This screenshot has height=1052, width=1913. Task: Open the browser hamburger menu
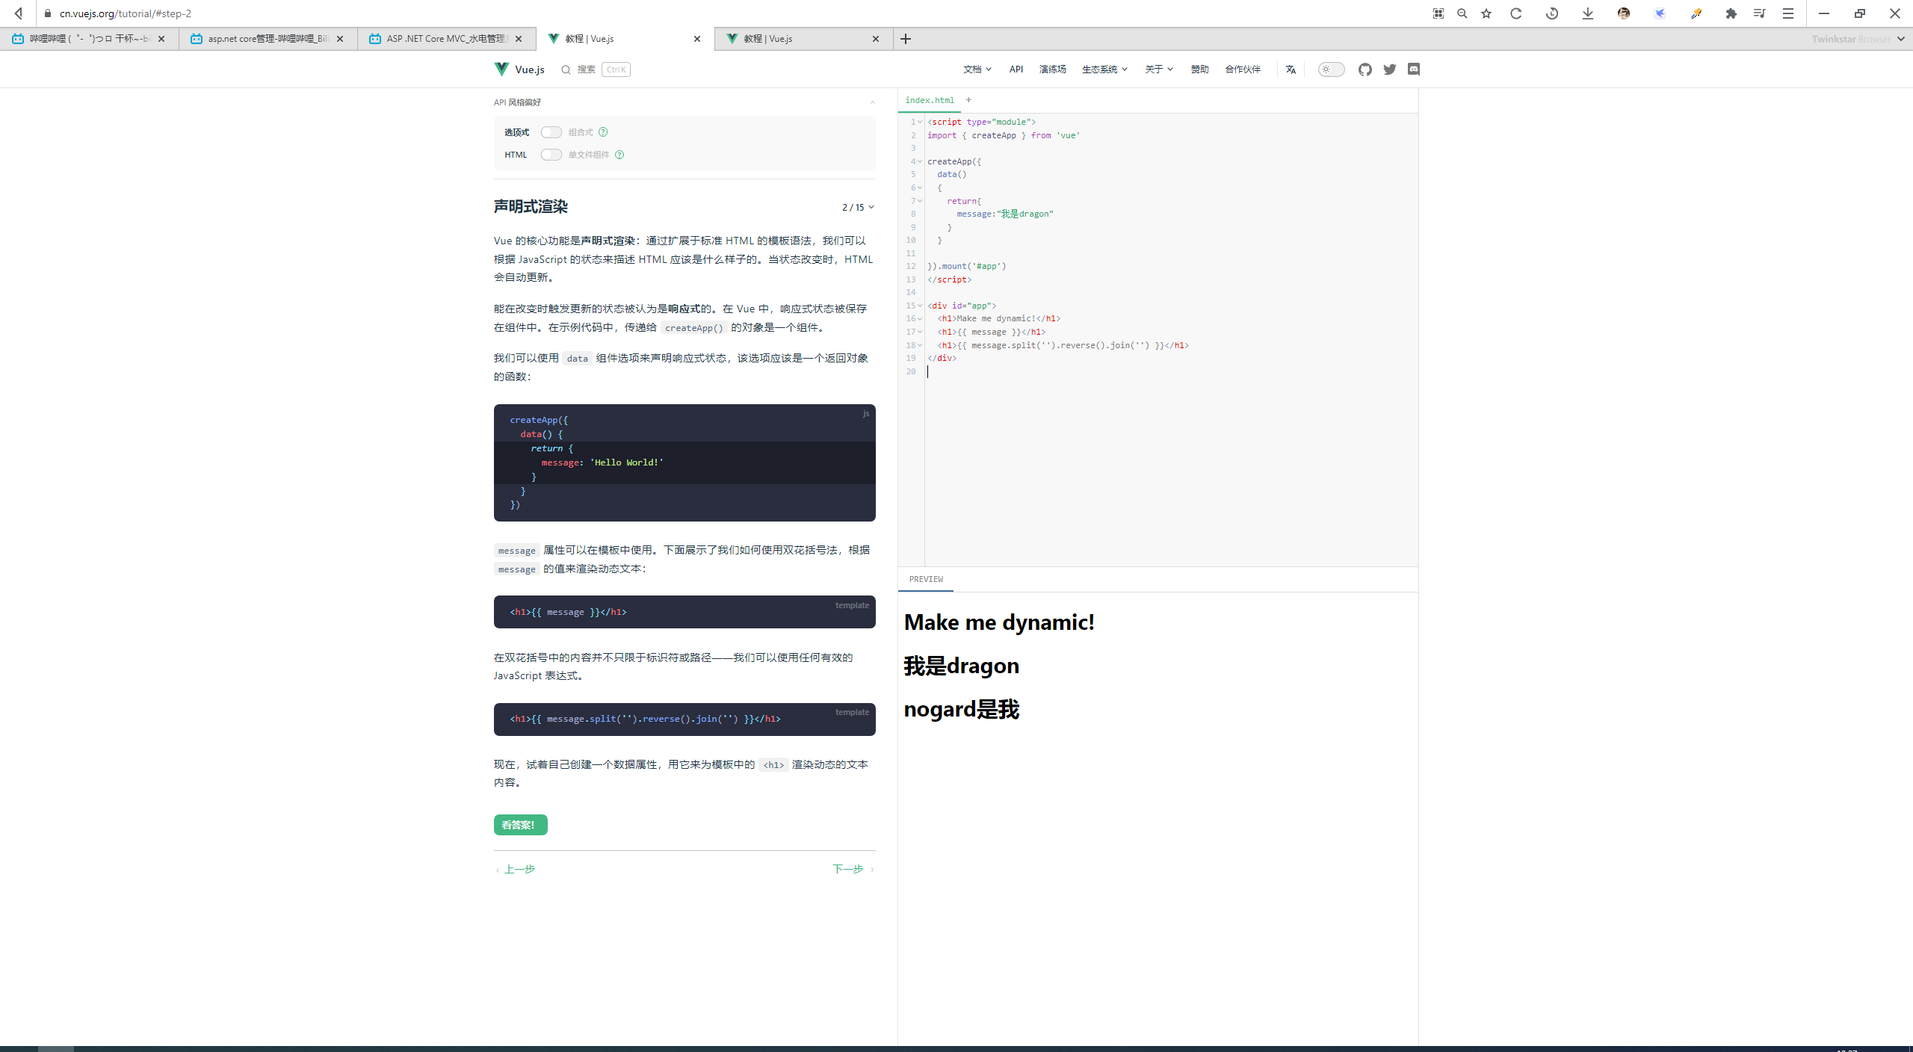point(1788,13)
